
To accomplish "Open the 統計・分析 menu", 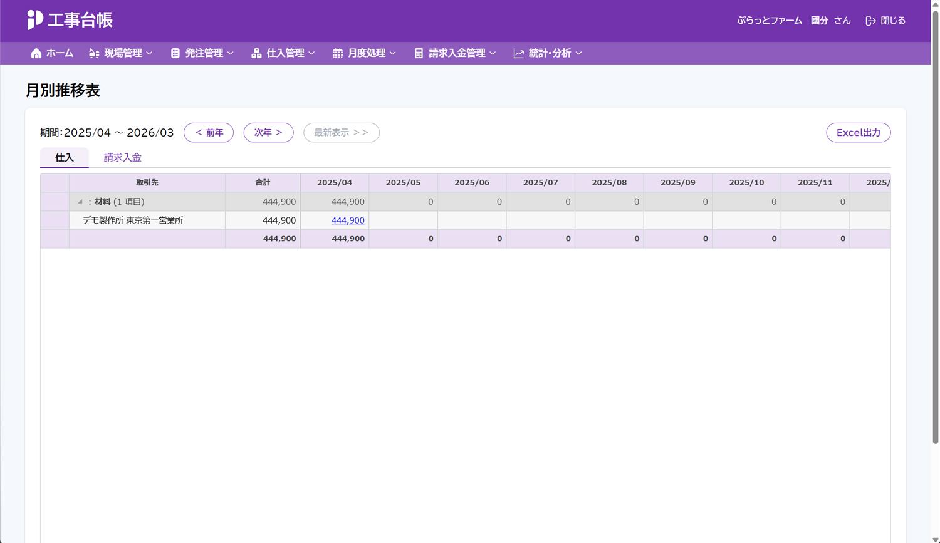I will pos(548,53).
